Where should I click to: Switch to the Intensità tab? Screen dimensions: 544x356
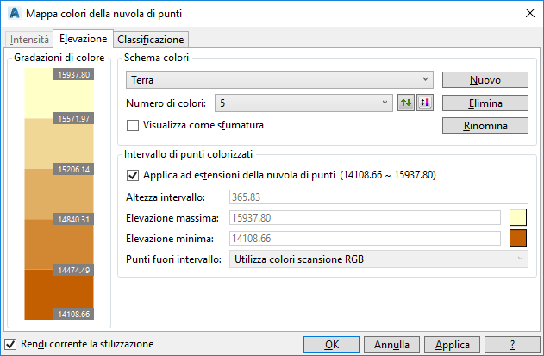coord(29,40)
